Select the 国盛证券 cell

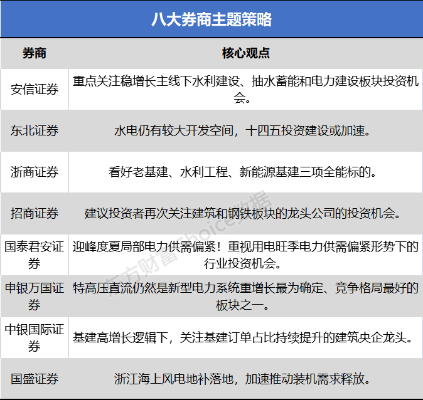click(35, 379)
